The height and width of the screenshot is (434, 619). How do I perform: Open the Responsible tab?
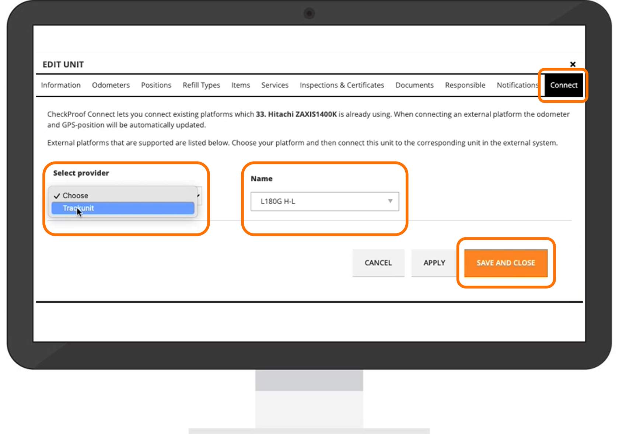(x=465, y=85)
